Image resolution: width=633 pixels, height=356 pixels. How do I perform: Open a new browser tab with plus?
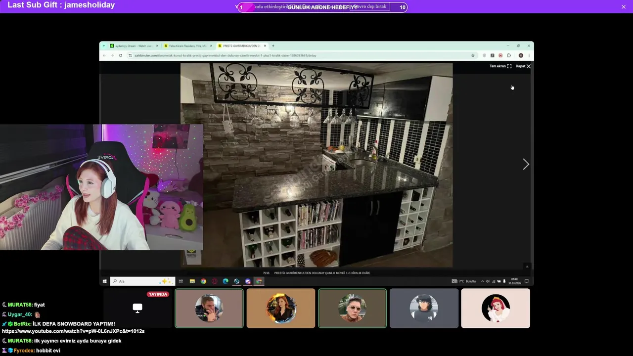(273, 46)
